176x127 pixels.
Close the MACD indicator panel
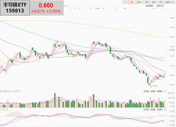(165, 109)
